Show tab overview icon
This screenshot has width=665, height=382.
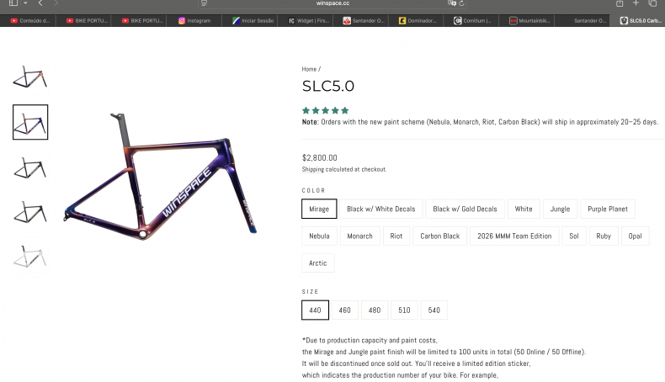tap(652, 3)
